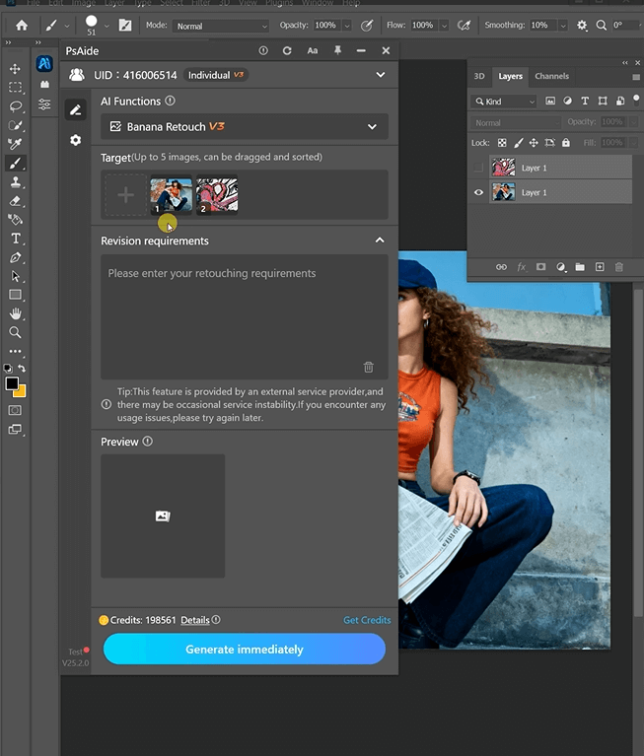The height and width of the screenshot is (756, 644).
Task: Refresh the PsAide panel
Action: [x=287, y=50]
